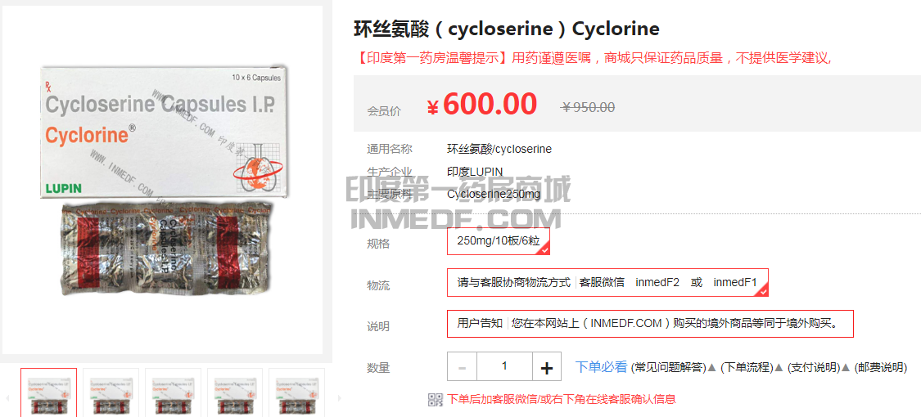Select the fifth product thumbnail
Screen dimensions: 921x417
(296, 392)
